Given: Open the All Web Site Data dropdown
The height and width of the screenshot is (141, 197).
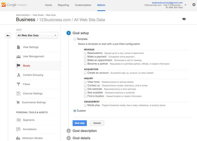Looking at the screenshot, I should pos(37,36).
